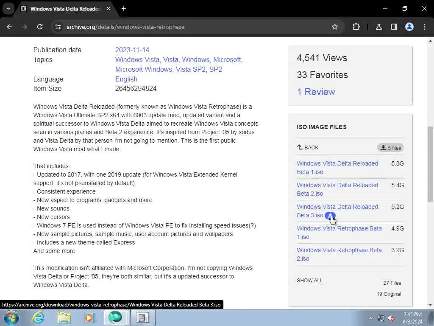Download Windows Vista Delta Reloaded Beta 1.iso
Viewport: 434px width, 326px height.
tap(337, 167)
